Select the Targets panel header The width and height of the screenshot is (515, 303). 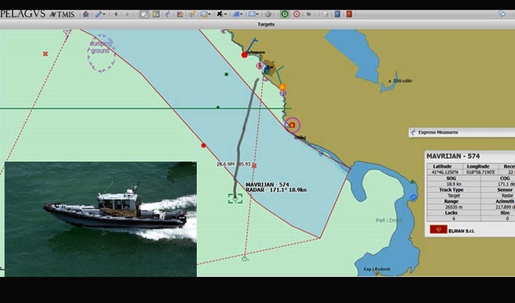tap(265, 25)
